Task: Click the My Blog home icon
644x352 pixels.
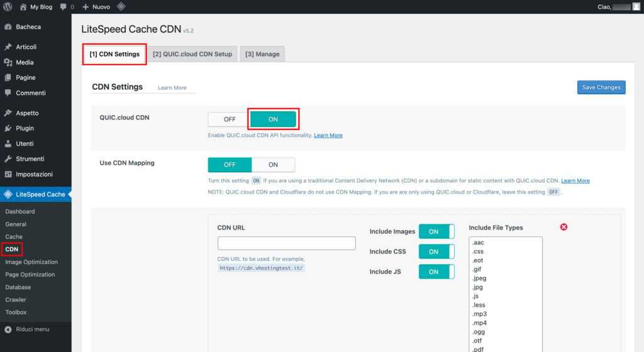Action: (x=23, y=7)
